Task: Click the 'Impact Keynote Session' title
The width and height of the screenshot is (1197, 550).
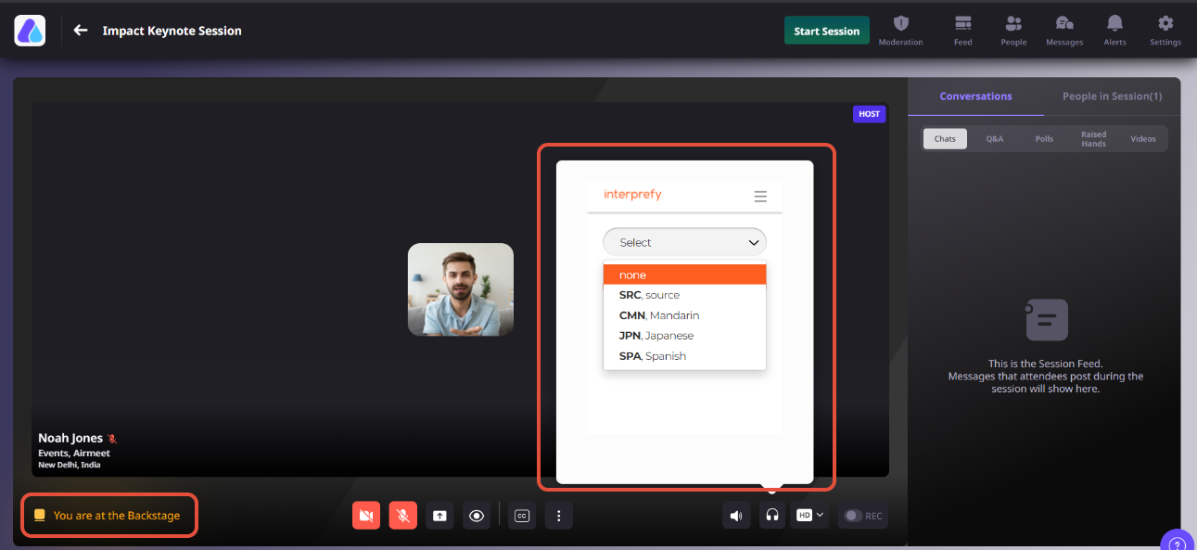Action: coord(172,31)
